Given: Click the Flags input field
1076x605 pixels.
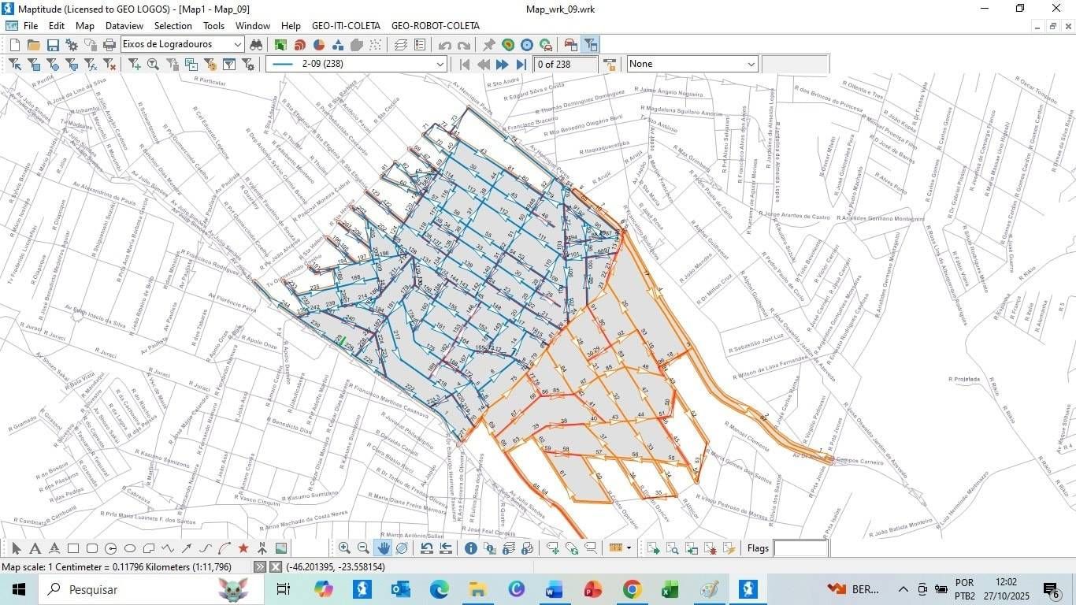Looking at the screenshot, I should click(x=800, y=548).
